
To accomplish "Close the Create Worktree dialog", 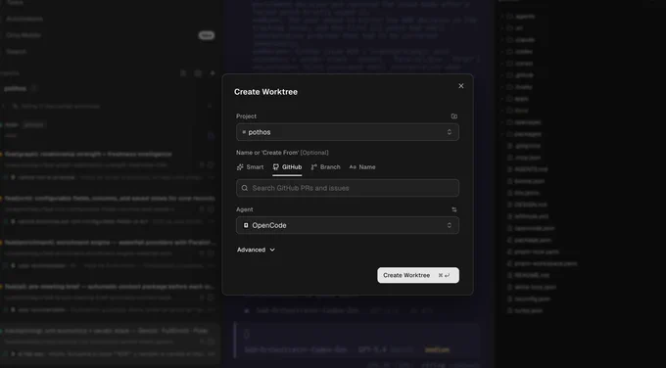I will coord(461,86).
